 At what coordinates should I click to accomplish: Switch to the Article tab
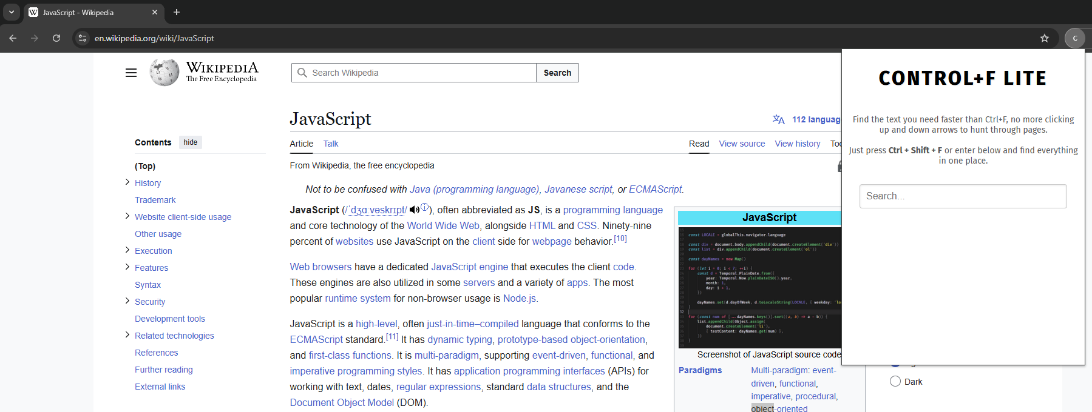302,144
